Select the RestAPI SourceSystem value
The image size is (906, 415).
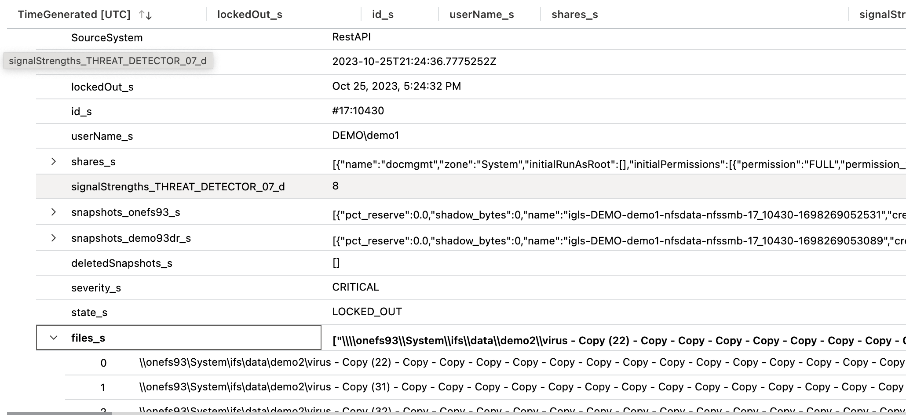tap(352, 37)
